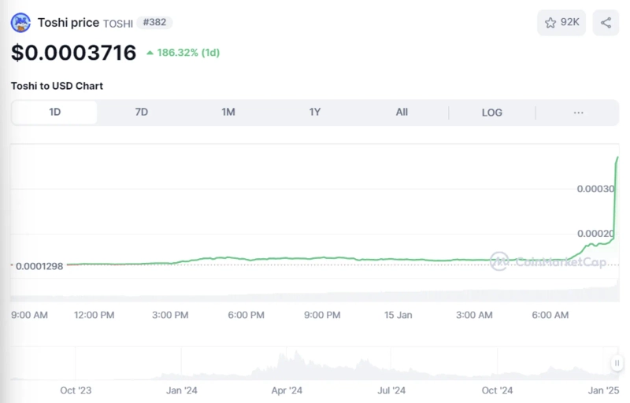The height and width of the screenshot is (403, 630).
Task: Switch to the 7D chart range
Action: [142, 113]
